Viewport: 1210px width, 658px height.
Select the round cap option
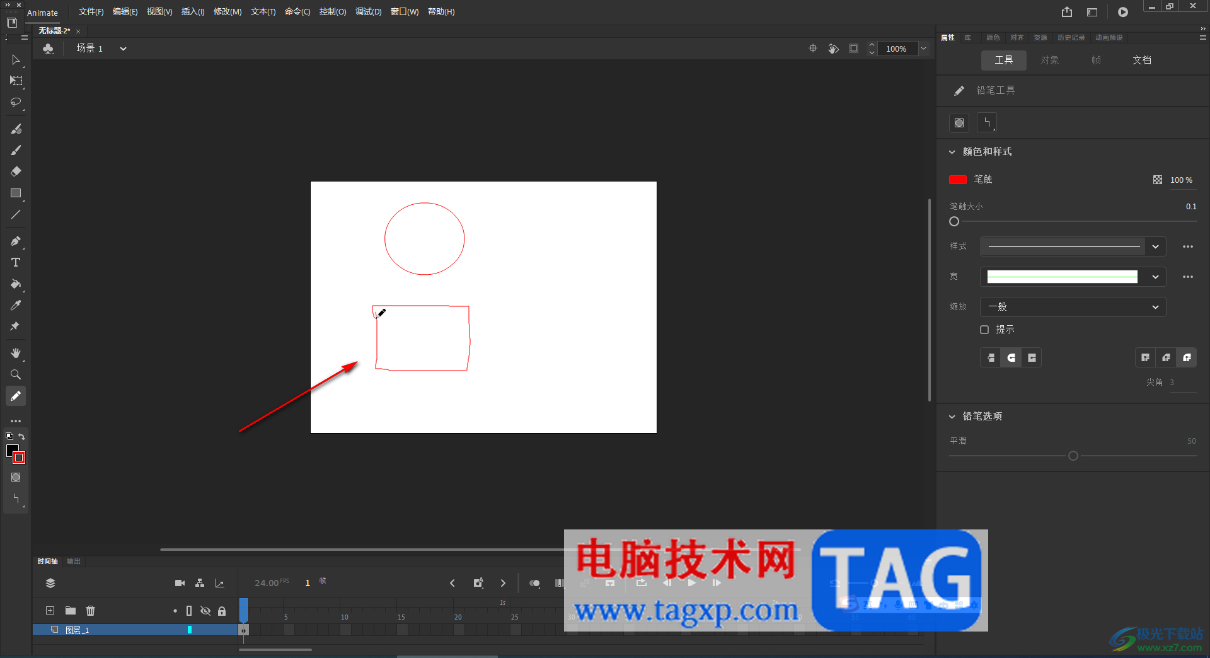coord(1011,357)
